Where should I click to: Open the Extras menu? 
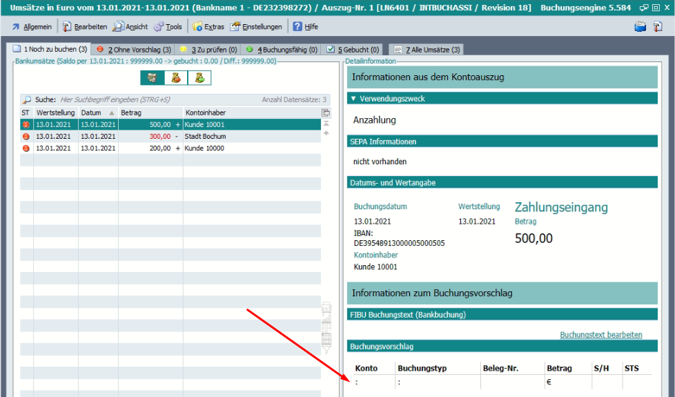click(208, 27)
